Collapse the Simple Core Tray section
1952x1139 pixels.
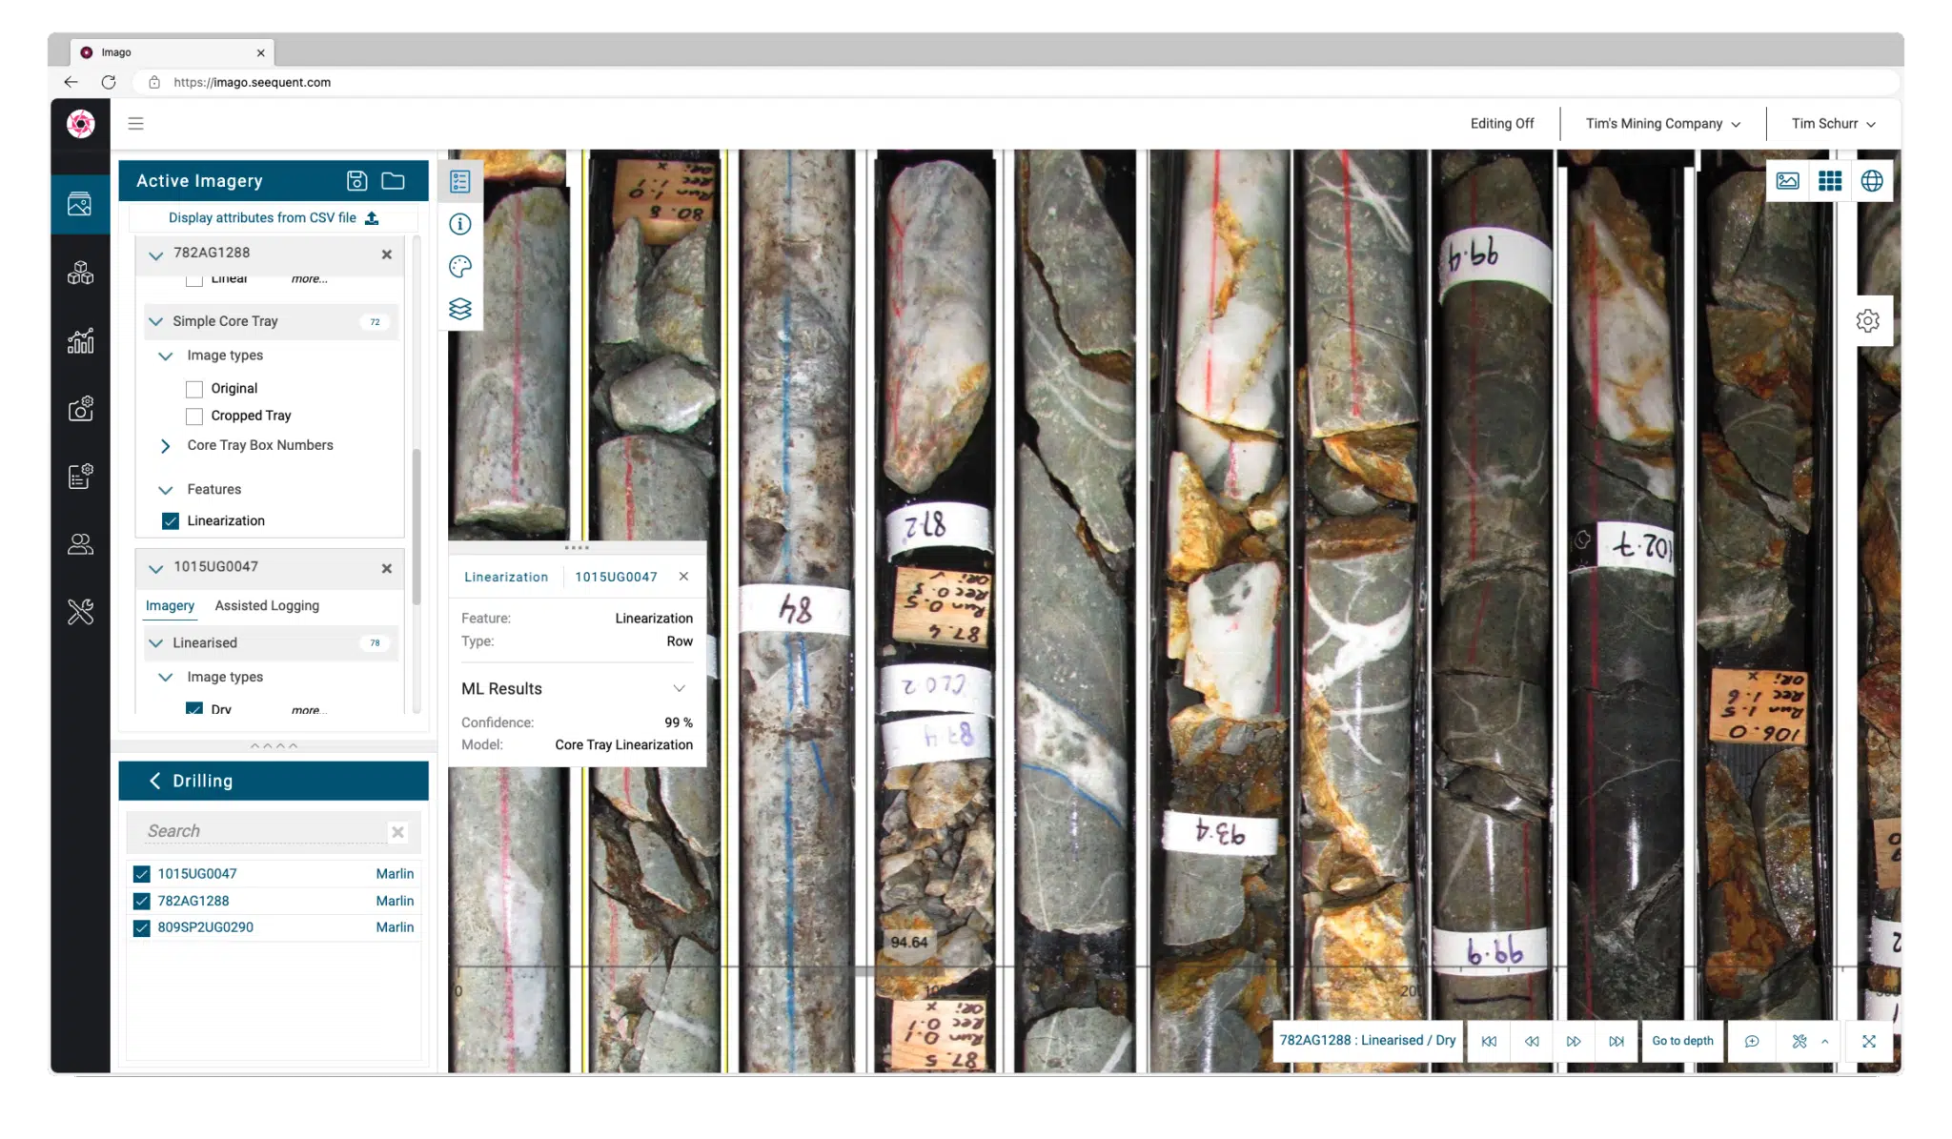click(x=154, y=321)
